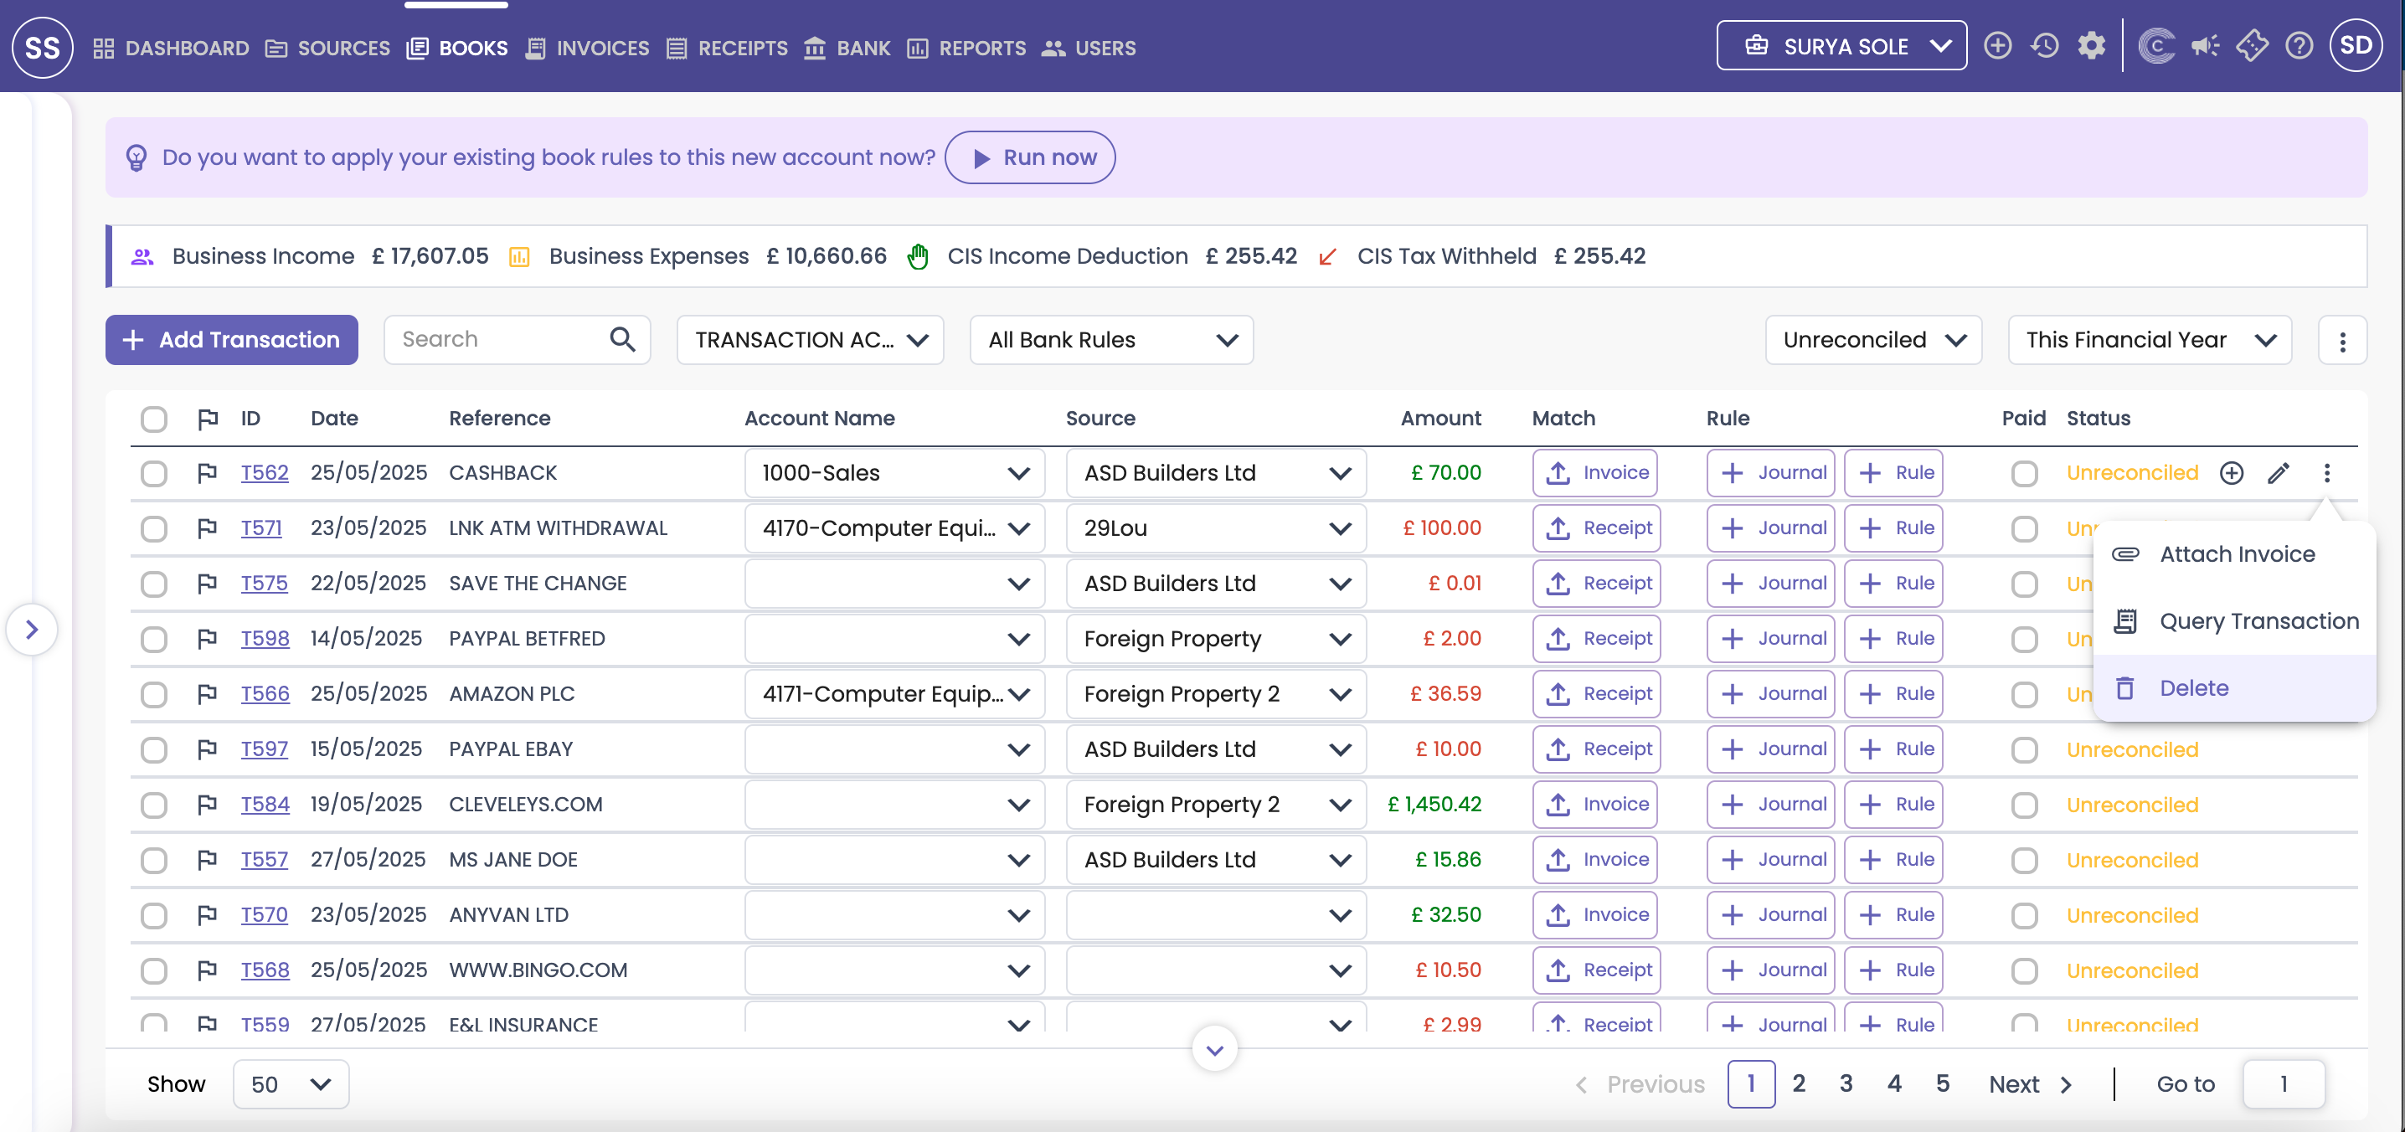Flag the LNK ATM WITHDRAWAL transaction
The height and width of the screenshot is (1132, 2405).
[208, 528]
